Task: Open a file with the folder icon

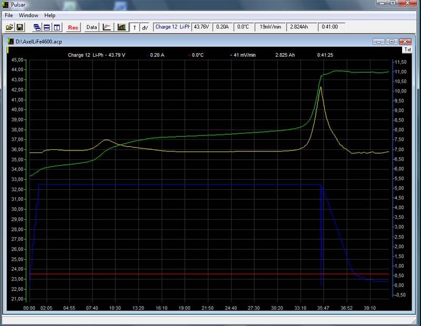Action: click(9, 27)
